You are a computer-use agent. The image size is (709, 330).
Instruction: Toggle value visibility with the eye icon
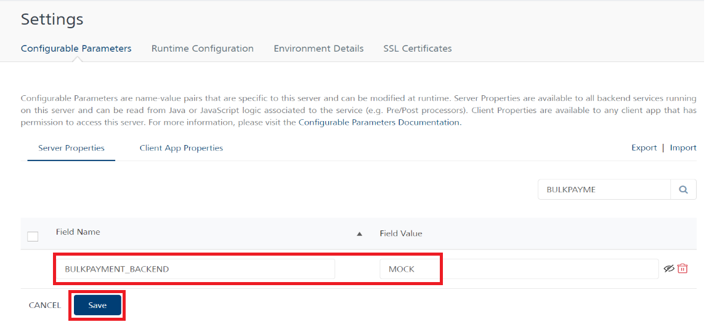coord(669,269)
